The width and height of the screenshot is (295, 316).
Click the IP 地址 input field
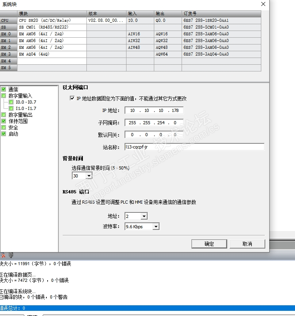click(x=154, y=110)
